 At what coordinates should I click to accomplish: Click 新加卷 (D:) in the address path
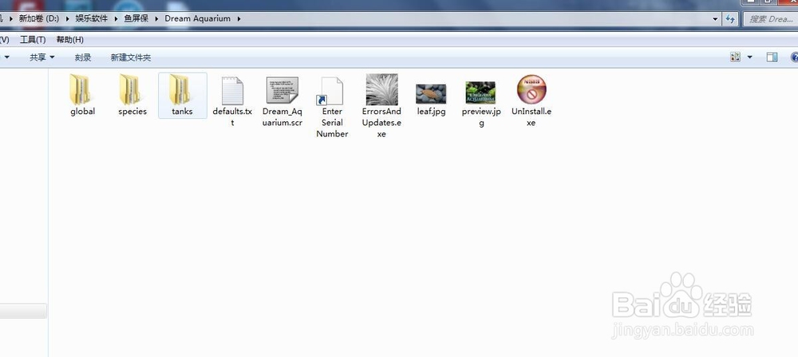click(x=39, y=18)
